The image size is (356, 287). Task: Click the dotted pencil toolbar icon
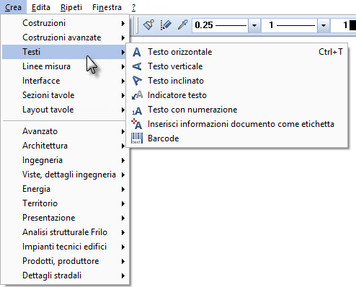166,25
